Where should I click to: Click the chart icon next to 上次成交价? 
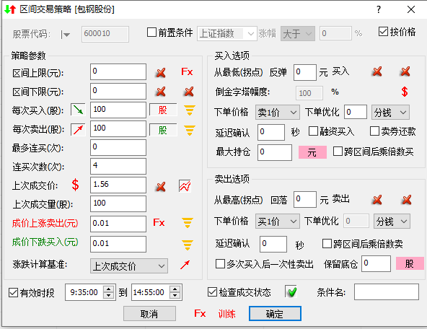click(x=185, y=186)
